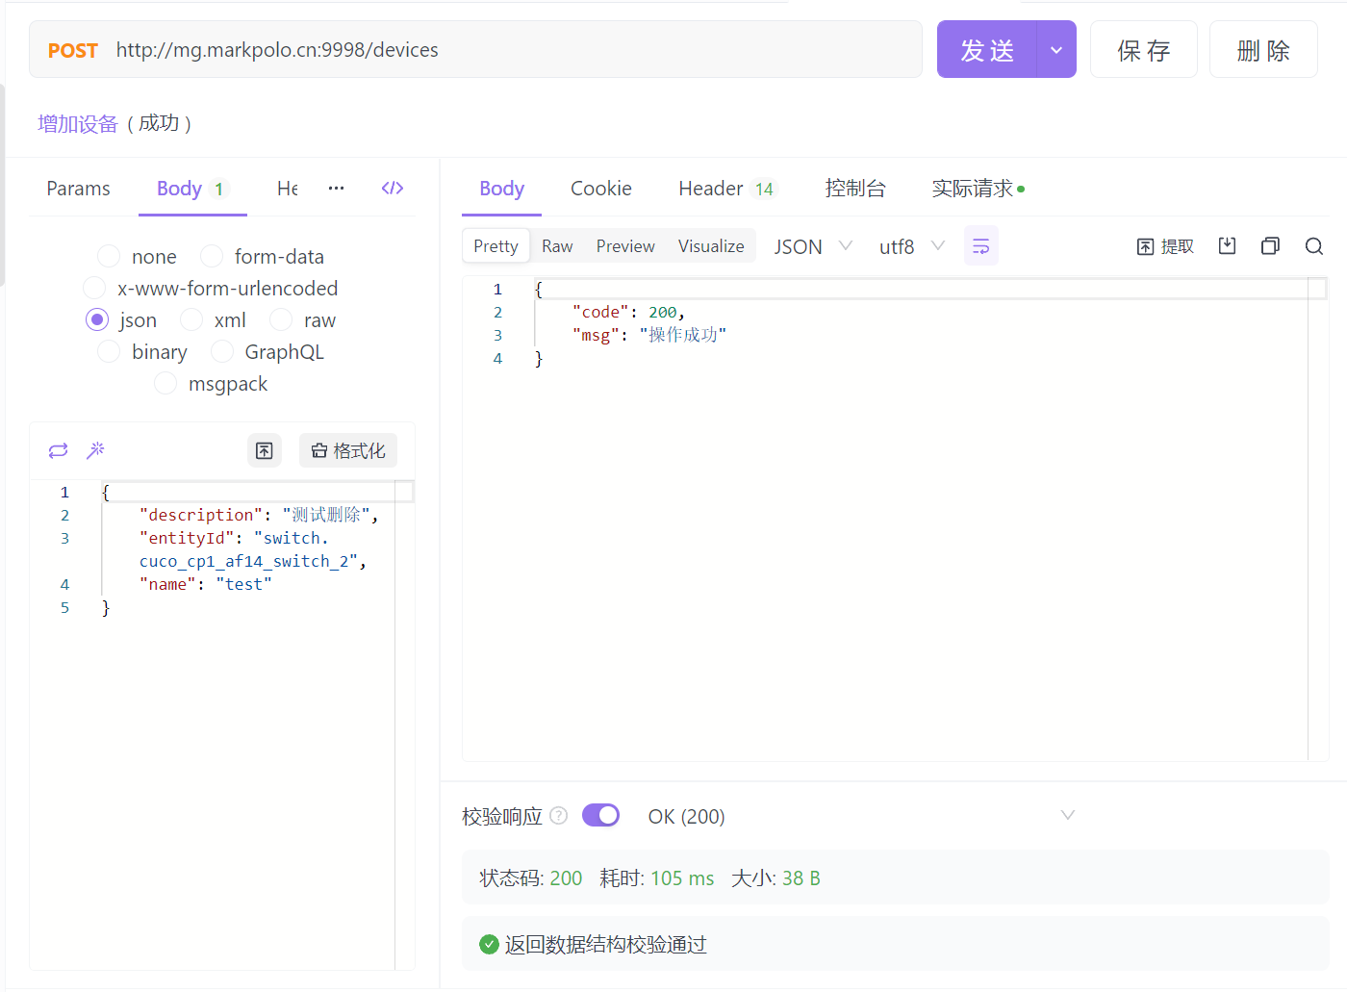This screenshot has height=992, width=1347.
Task: Click the request URL input field
Action: [x=510, y=50]
